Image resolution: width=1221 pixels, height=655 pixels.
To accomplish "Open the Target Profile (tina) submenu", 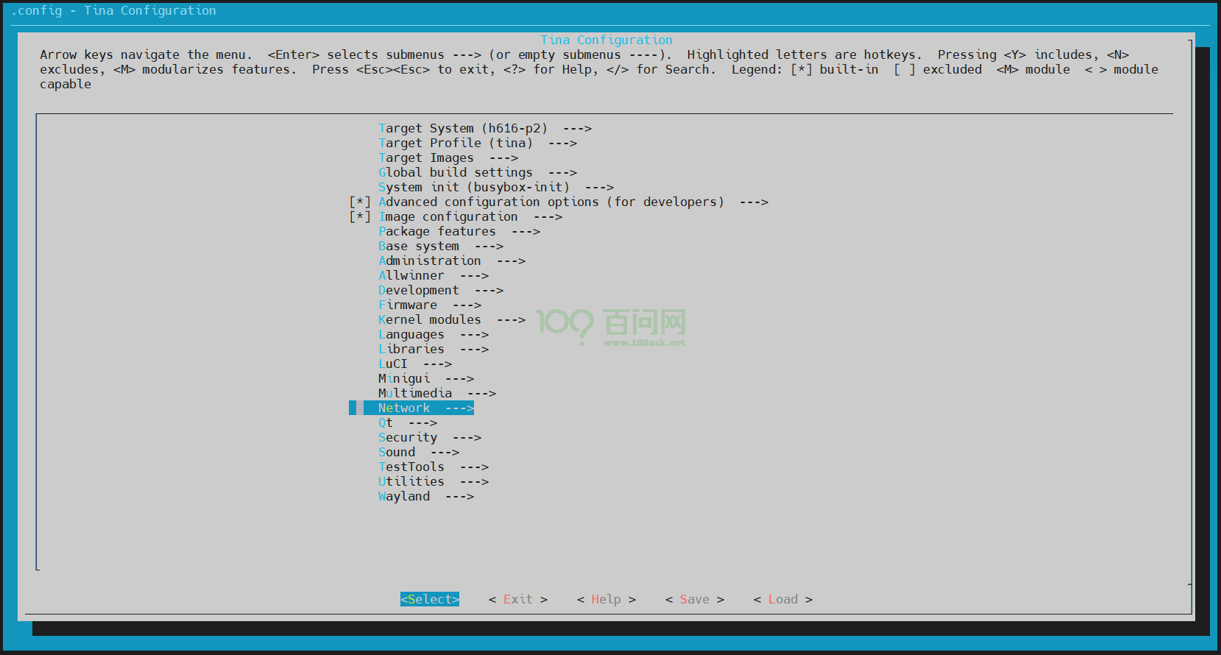I will 455,144.
